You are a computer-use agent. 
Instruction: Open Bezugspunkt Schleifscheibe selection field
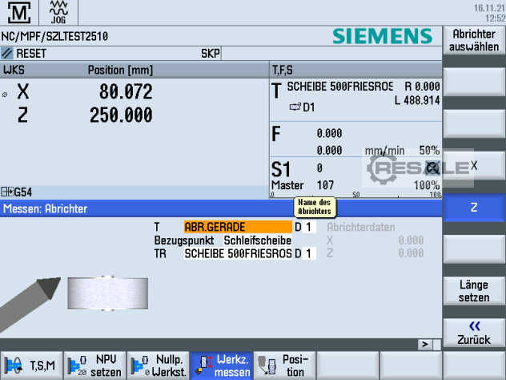(256, 240)
